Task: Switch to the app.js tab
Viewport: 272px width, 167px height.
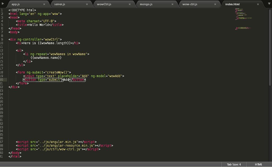Action: click(x=16, y=4)
